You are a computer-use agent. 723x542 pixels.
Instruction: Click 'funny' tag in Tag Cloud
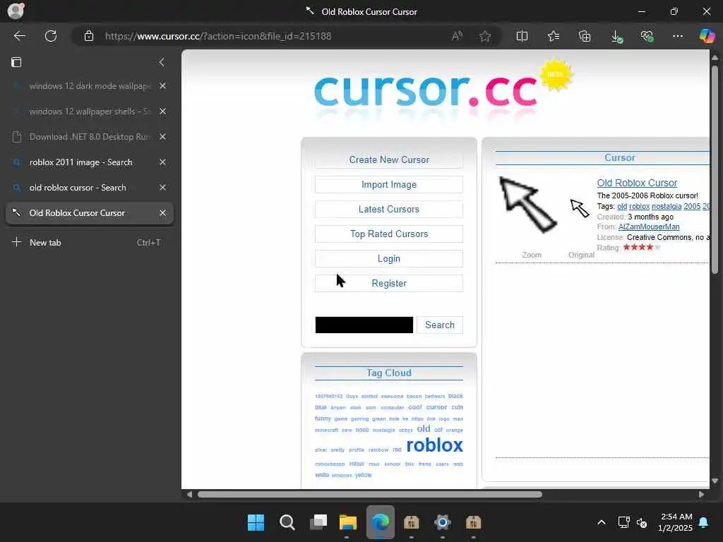323,418
